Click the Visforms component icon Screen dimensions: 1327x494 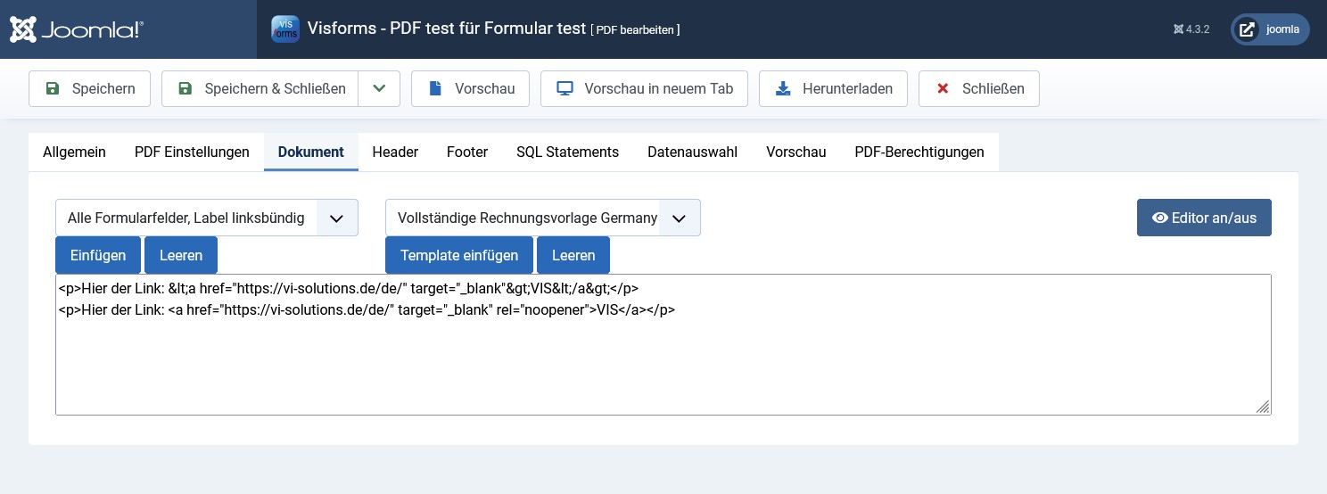click(285, 29)
